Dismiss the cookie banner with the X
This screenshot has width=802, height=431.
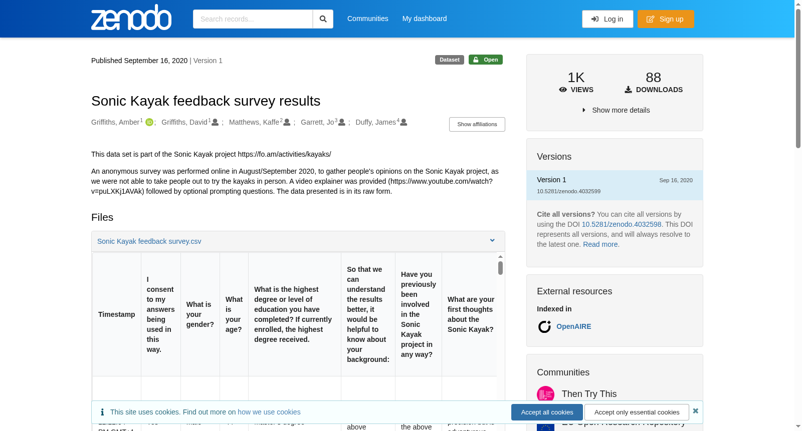point(695,411)
